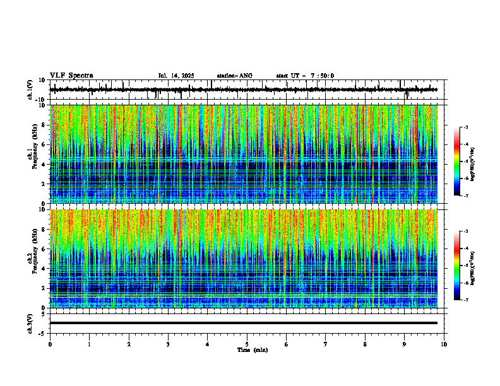This screenshot has height=386, width=500.
Task: Click the "6" kHz tick on ch.2 frequency axis
Action: [45, 249]
